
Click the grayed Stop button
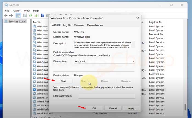tap(84, 81)
